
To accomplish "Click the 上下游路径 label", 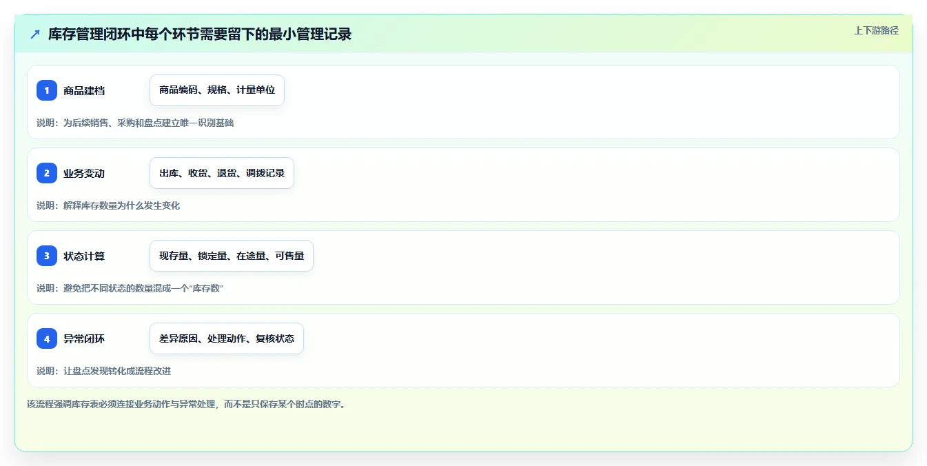I will click(x=876, y=30).
